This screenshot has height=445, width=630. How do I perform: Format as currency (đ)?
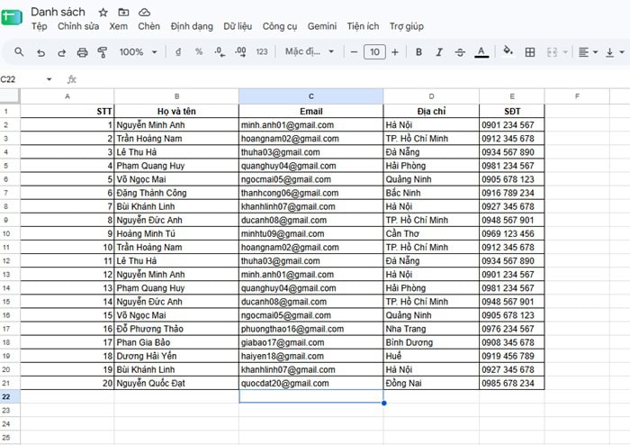(178, 52)
